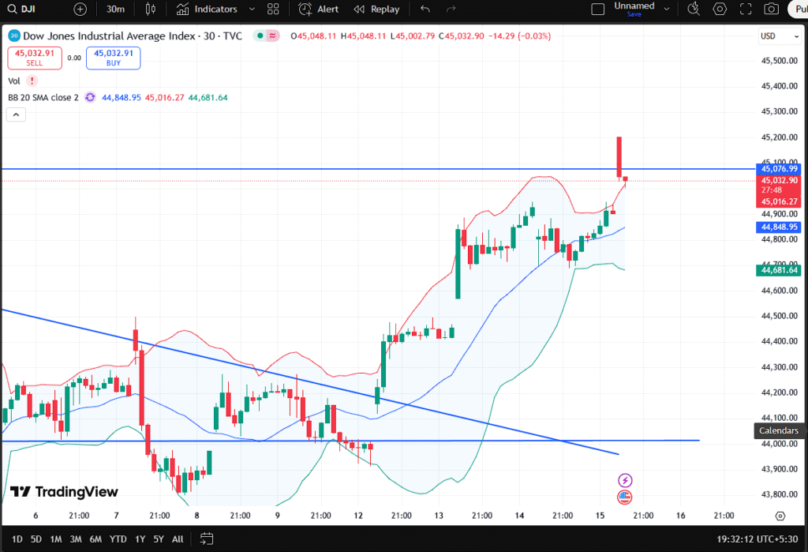Save the Unnamed chart layout
This screenshot has width=808, height=552.
634,14
